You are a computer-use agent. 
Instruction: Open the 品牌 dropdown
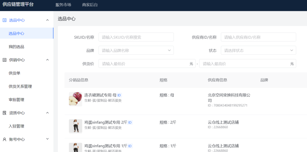coord(136,50)
